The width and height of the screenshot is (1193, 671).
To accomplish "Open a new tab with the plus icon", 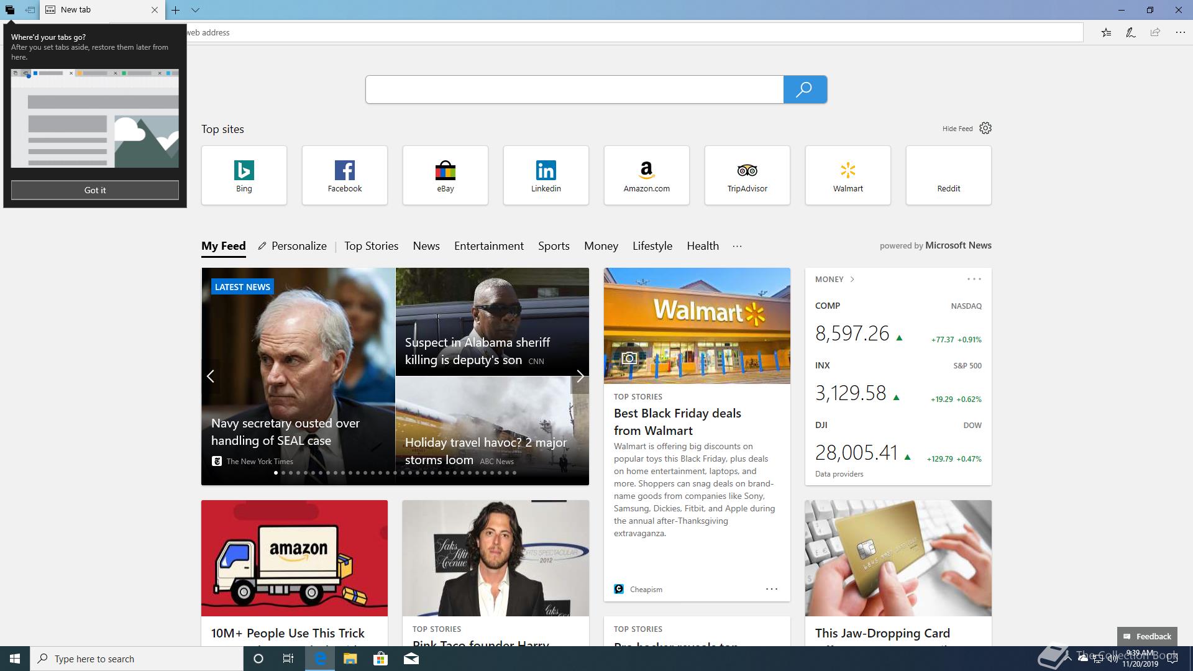I will pyautogui.click(x=176, y=10).
